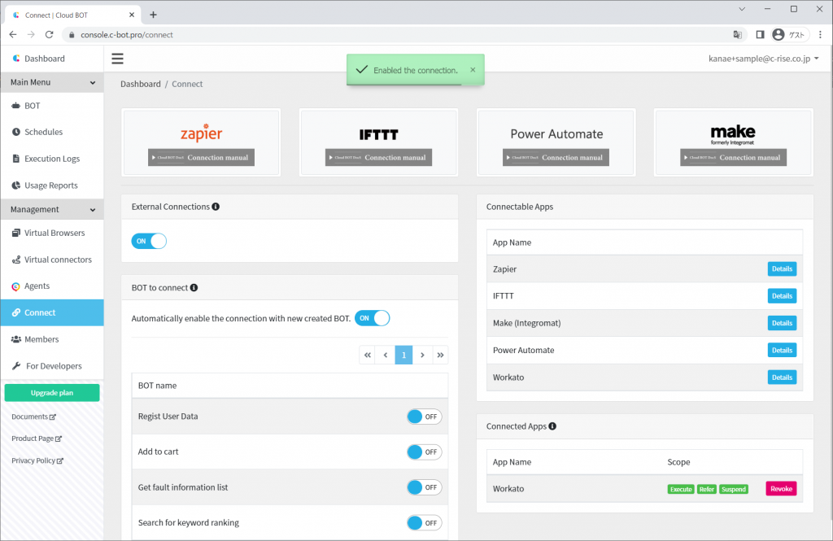
Task: Open Details for Make (Integromat) app
Action: (782, 323)
